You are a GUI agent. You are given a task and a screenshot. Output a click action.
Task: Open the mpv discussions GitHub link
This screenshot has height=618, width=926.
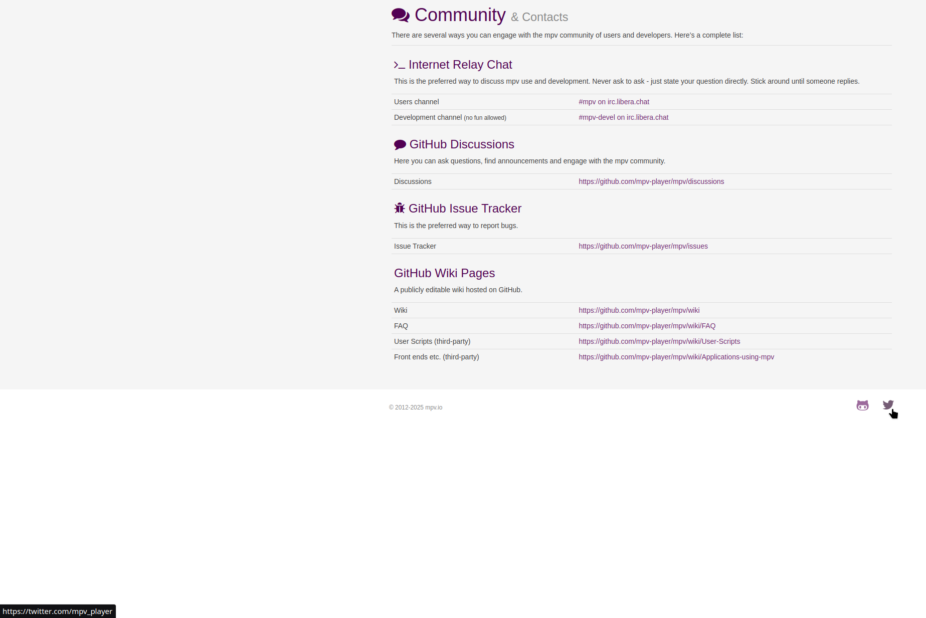[x=651, y=181]
